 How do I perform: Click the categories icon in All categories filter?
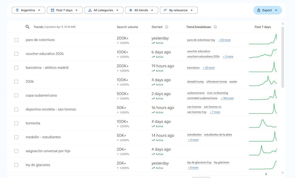(90, 10)
